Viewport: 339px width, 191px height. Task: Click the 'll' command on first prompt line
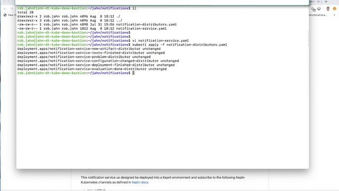pyautogui.click(x=134, y=8)
